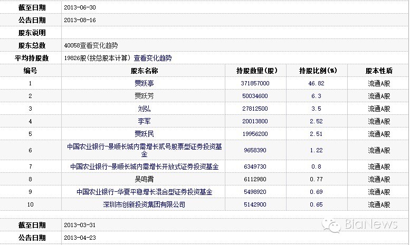Click the percentage value 0.77
The image size is (410, 245).
[316, 179]
